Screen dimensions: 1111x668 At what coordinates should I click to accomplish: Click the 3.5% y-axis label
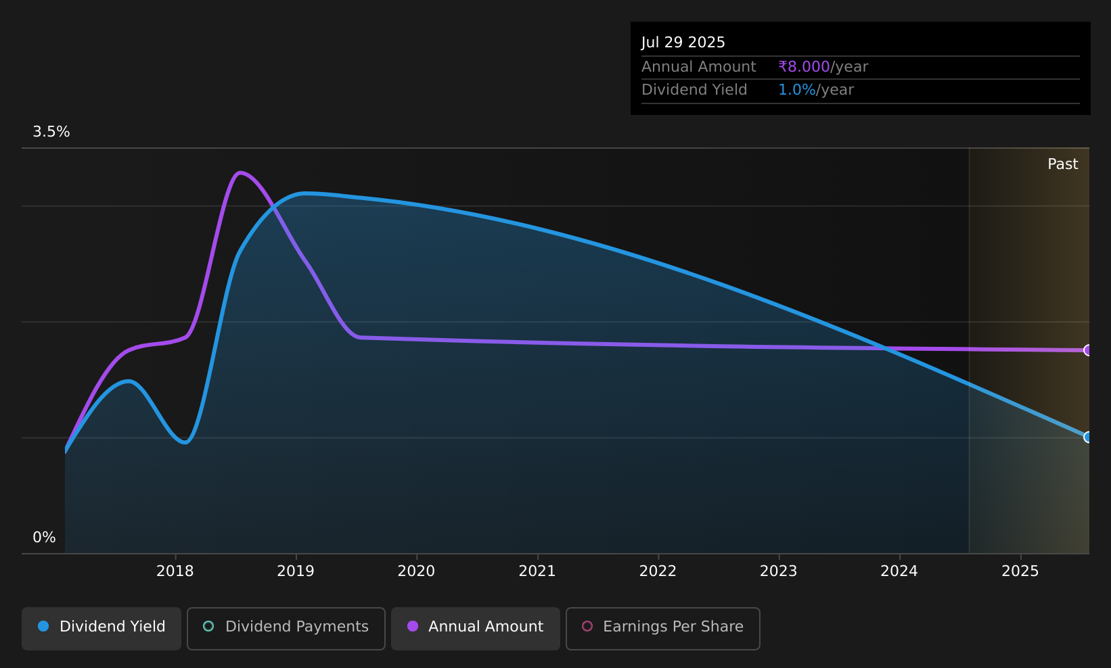[51, 132]
